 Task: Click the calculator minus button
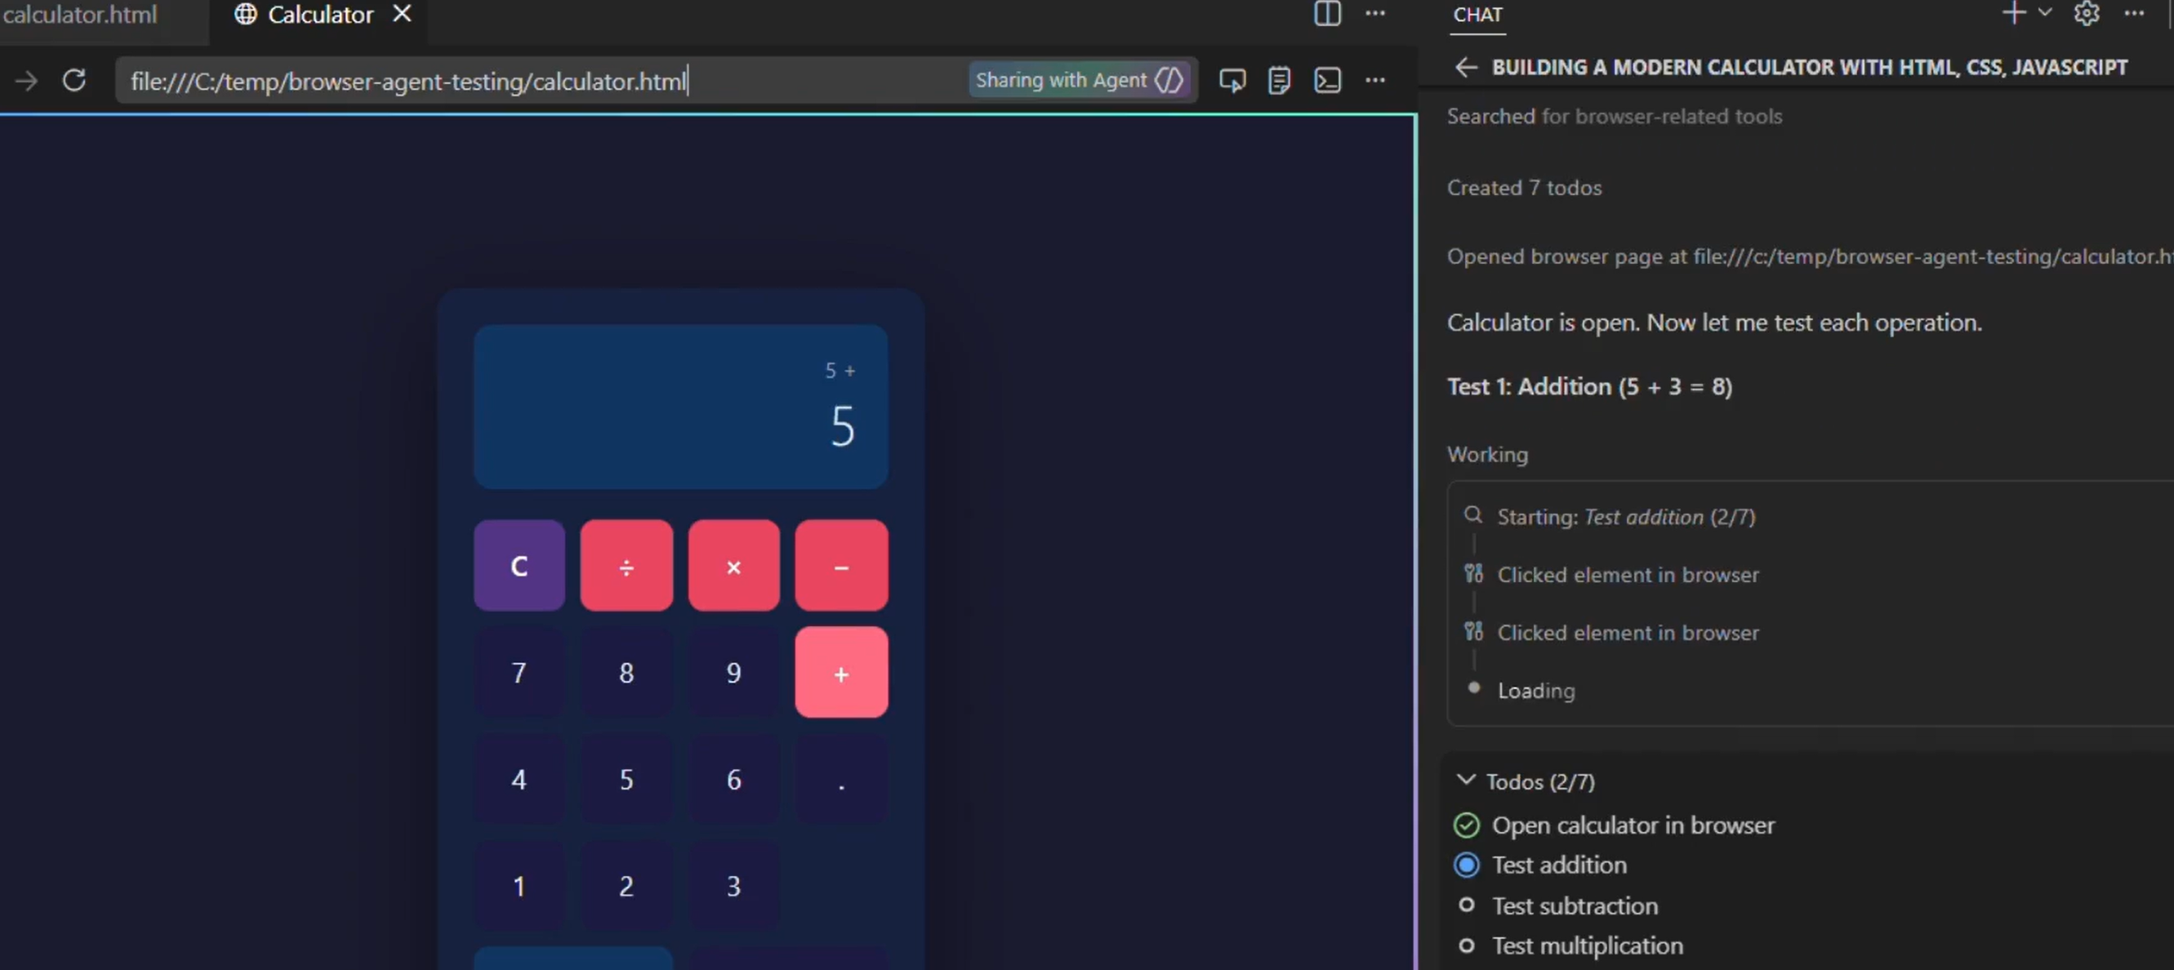pyautogui.click(x=841, y=566)
